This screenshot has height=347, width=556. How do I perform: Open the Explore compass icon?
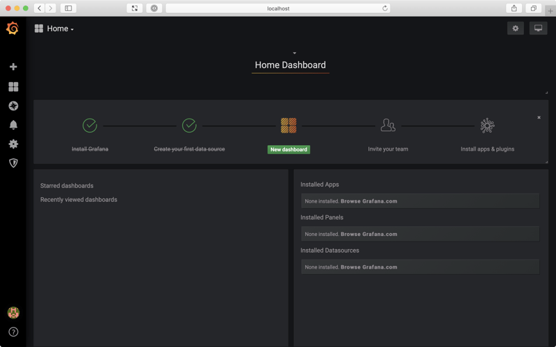[x=13, y=105]
